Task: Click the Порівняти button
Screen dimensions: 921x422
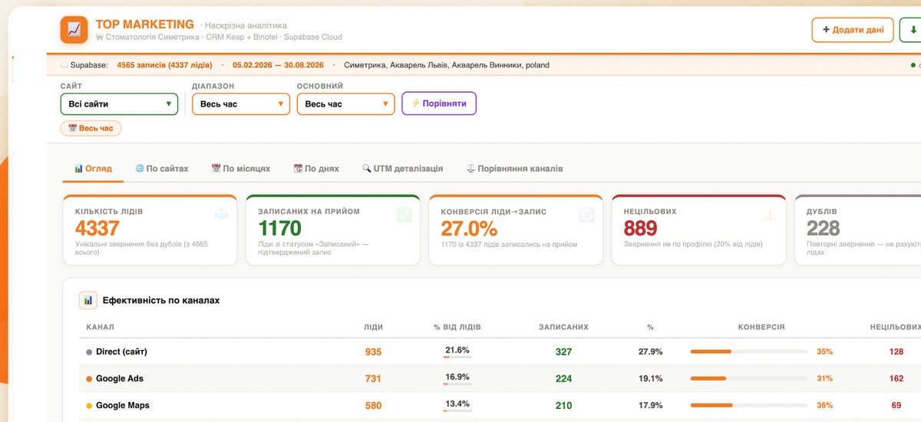Action: 439,104
